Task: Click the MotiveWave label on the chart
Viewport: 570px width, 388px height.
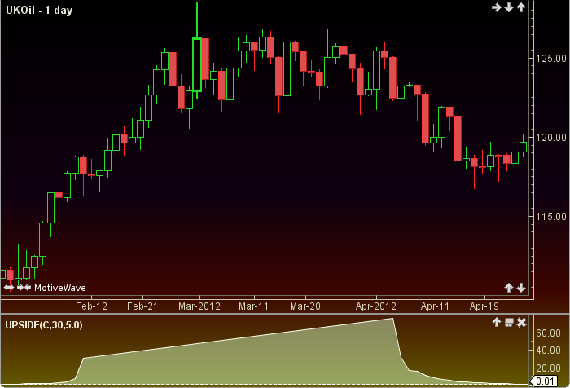Action: click(60, 288)
